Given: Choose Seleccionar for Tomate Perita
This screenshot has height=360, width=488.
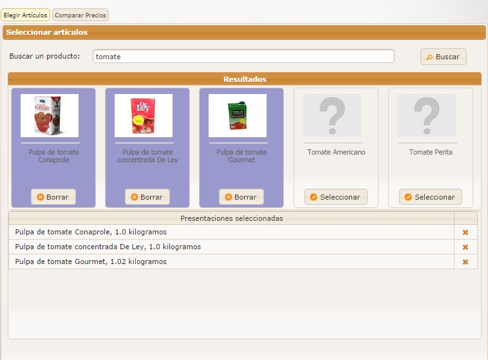Looking at the screenshot, I should 430,197.
